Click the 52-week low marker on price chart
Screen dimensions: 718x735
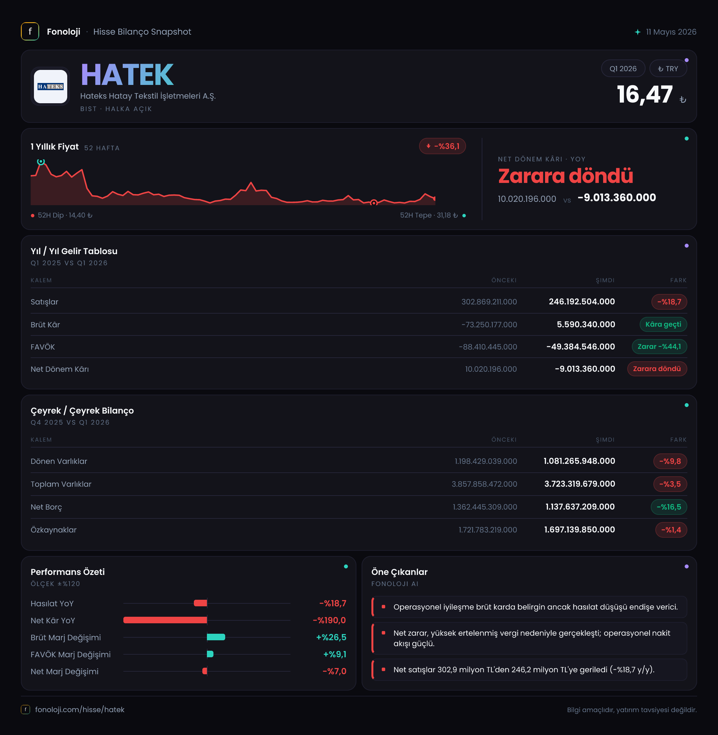tap(373, 203)
